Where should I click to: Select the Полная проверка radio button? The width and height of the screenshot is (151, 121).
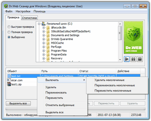point(9,32)
